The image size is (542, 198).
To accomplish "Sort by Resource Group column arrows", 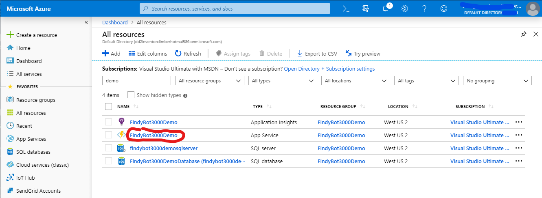I will pos(363,107).
